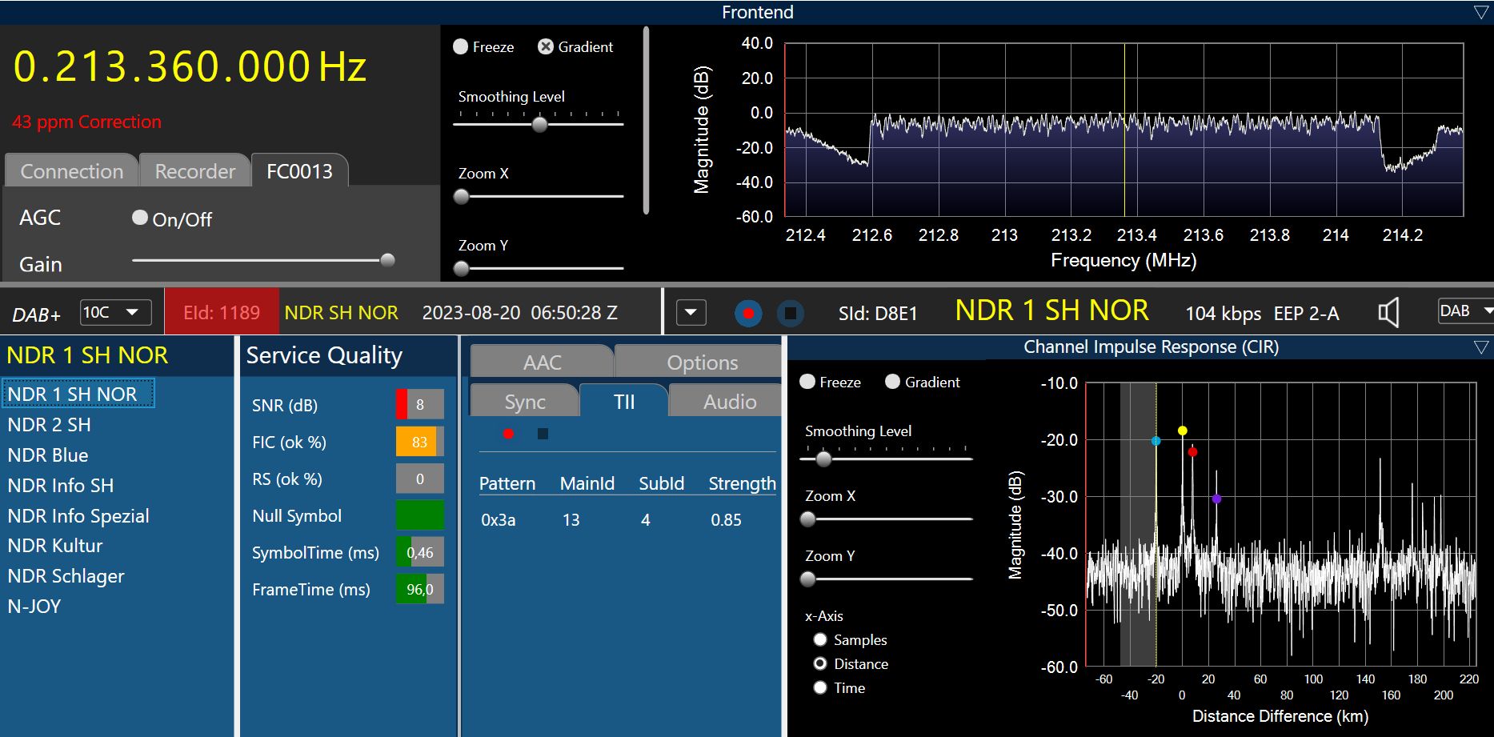This screenshot has height=737, width=1494.
Task: Switch to the Recorder tab
Action: [x=194, y=171]
